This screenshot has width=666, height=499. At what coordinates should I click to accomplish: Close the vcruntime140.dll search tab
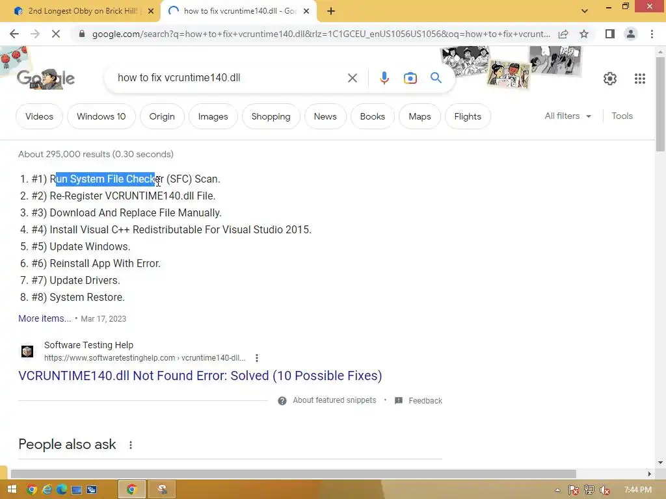tap(306, 11)
